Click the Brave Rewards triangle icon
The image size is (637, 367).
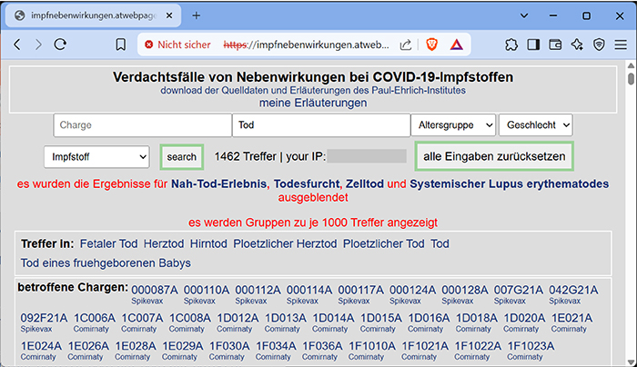[456, 44]
